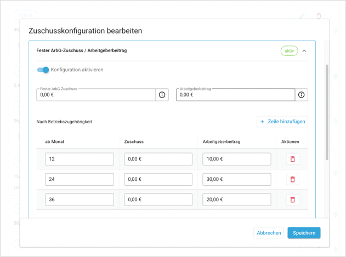Toggle Konfiguration aktivieren switch

tap(43, 70)
